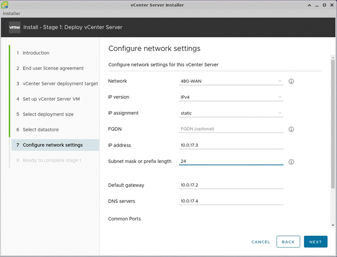Screen dimensions: 337x257
Task: Click the info icon next to Network
Action: tap(291, 81)
